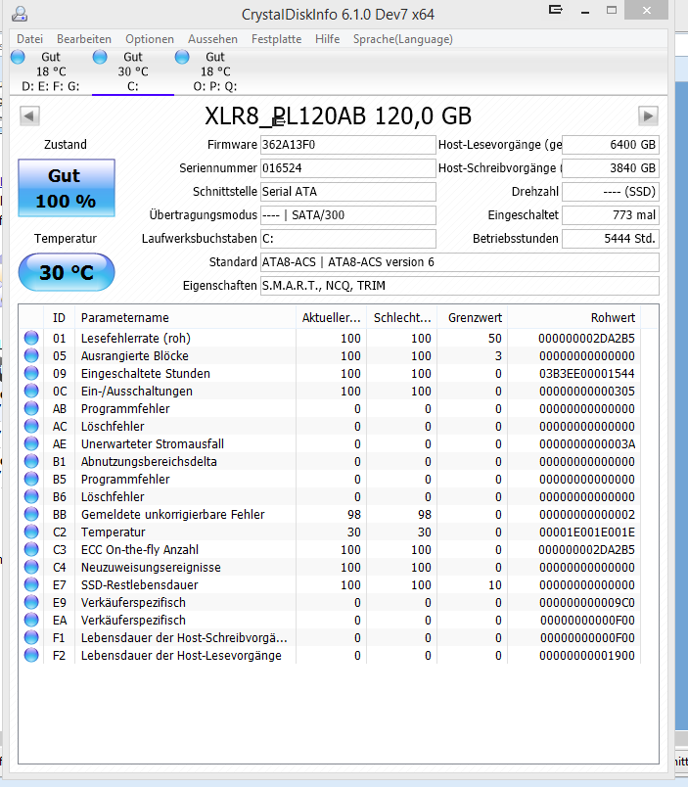The image size is (688, 787).
Task: Click the orb for Gemeldete unkorrigierbare Fehler
Action: pos(31,514)
